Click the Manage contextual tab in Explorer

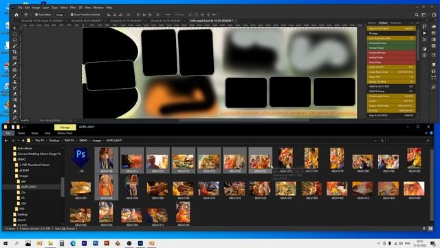(65, 127)
